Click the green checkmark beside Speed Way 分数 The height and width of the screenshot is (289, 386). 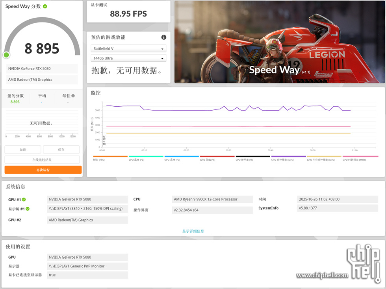coord(45,6)
